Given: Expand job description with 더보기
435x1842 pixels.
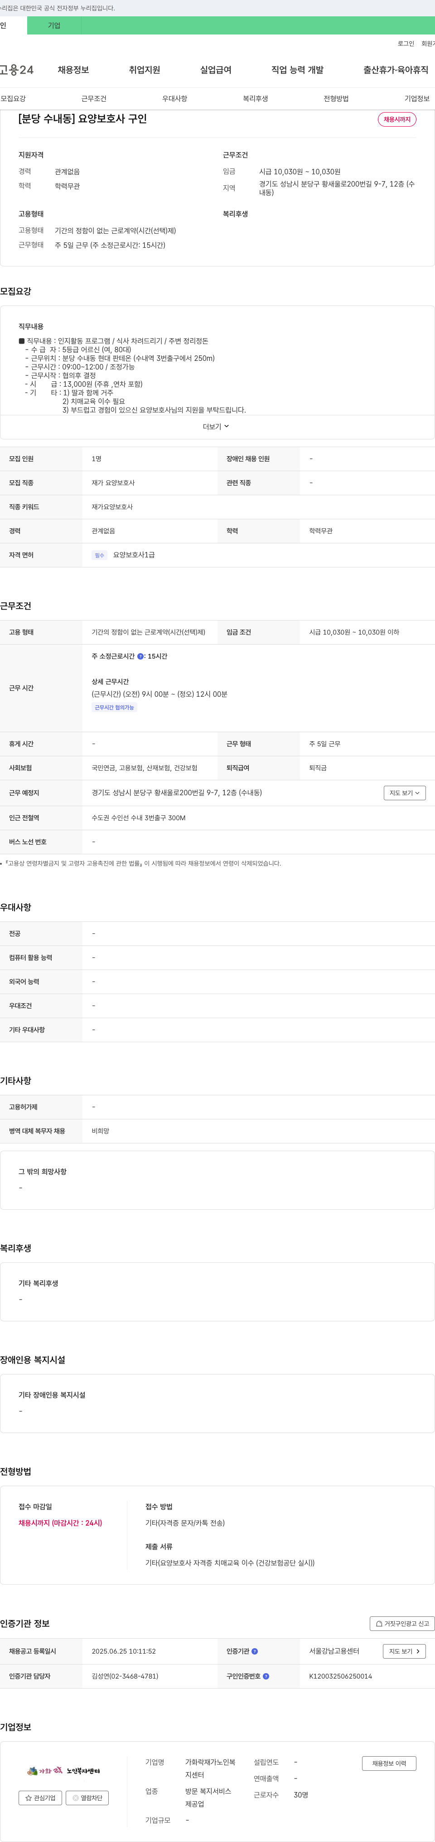Looking at the screenshot, I should pyautogui.click(x=216, y=427).
